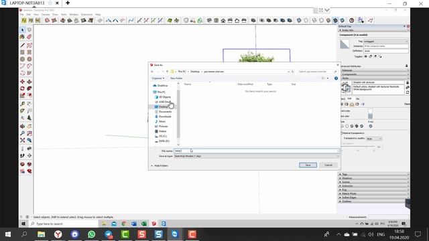The height and width of the screenshot is (241, 429).
Task: Click Hide Folders in Save As dialog
Action: click(x=160, y=166)
